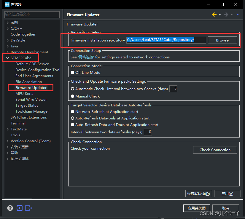245x219 pixels.
Task: Expand the TextMate tree node
Action: point(7,129)
